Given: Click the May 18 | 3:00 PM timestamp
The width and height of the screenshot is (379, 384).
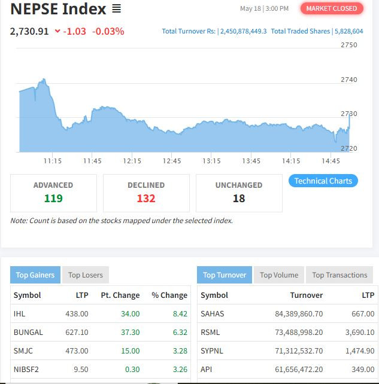Looking at the screenshot, I should [264, 8].
